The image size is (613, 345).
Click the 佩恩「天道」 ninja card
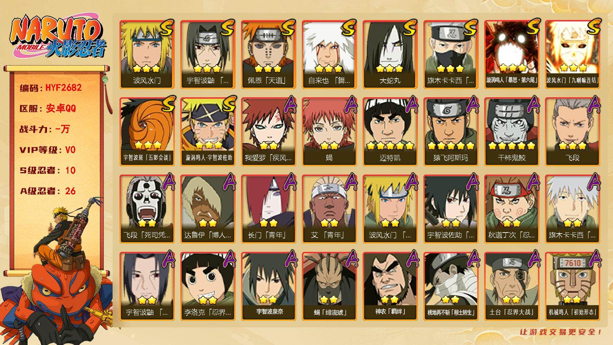point(268,54)
